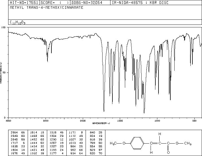Select peak table value 1304

click(53, 136)
